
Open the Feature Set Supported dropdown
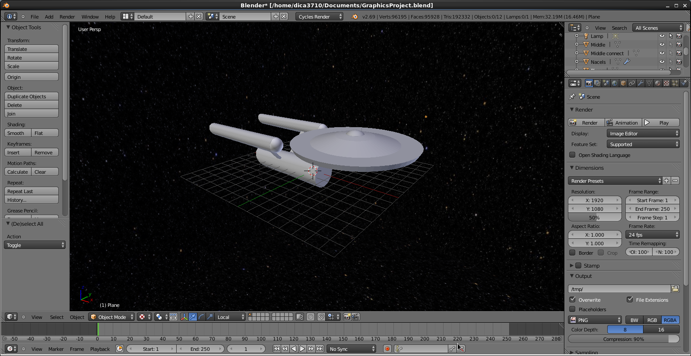(x=643, y=144)
